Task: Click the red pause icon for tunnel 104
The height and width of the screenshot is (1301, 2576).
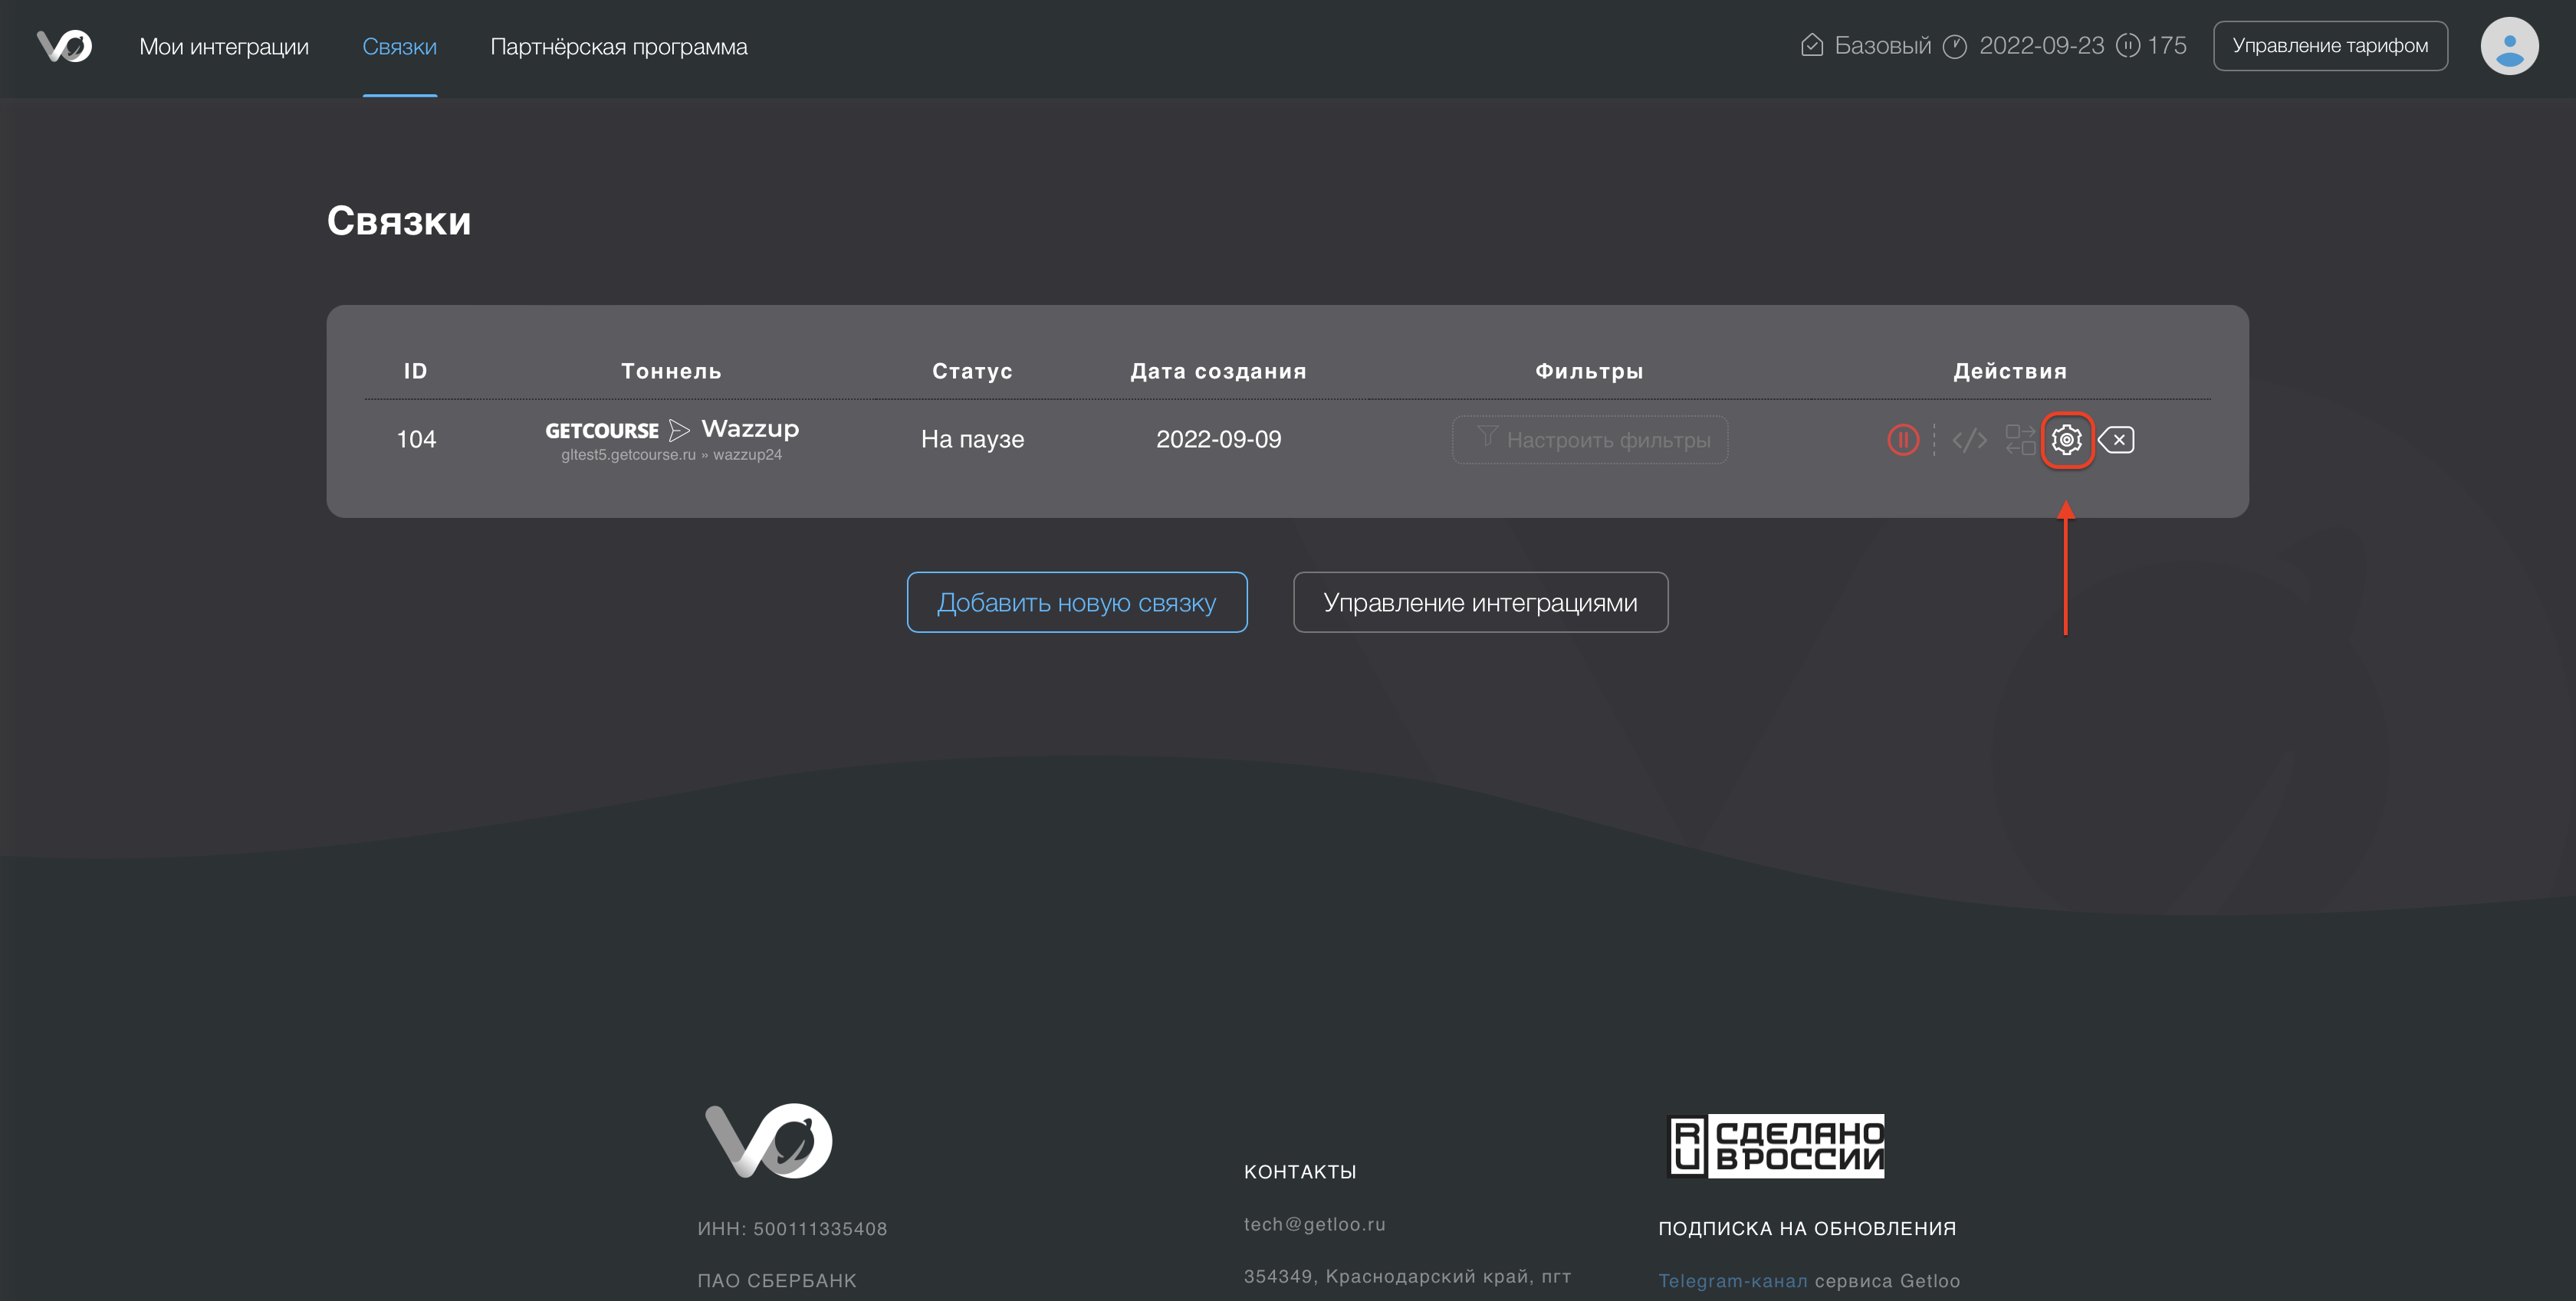Action: coord(1902,440)
